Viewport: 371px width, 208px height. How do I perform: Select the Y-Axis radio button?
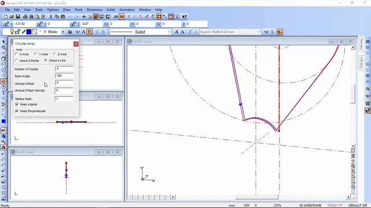click(x=36, y=54)
